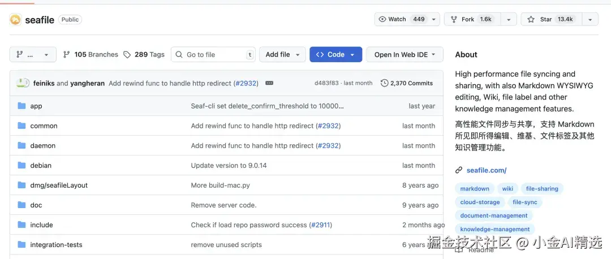View the 289 Tags link
The width and height of the screenshot is (611, 259).
[144, 54]
